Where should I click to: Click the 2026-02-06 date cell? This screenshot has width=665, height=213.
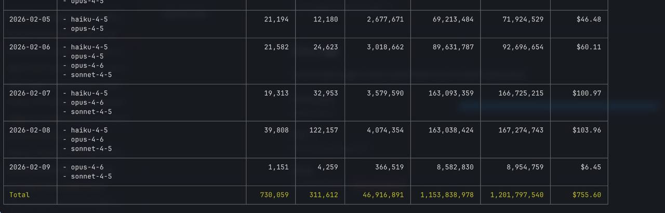tap(30, 47)
